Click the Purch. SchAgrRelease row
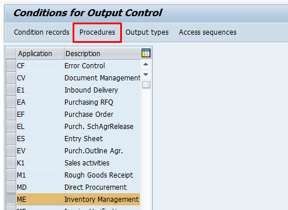 pos(78,127)
